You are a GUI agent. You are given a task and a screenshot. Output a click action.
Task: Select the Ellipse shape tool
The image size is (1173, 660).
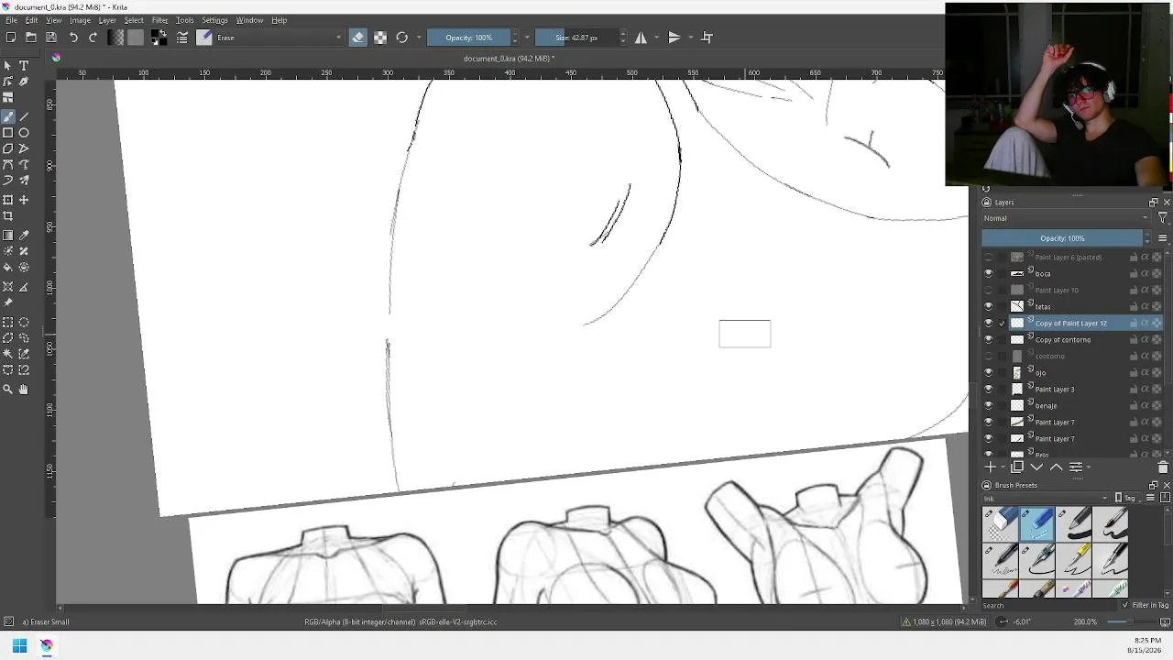[24, 133]
